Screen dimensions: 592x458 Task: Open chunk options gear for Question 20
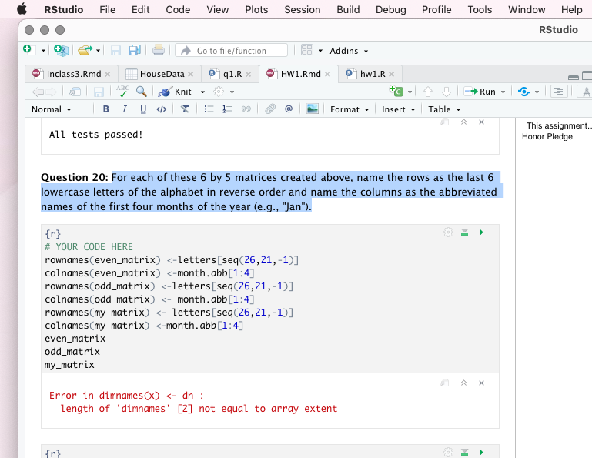point(448,232)
